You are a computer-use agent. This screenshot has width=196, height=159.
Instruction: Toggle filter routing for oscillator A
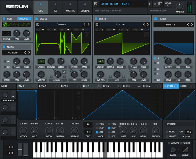(155, 58)
